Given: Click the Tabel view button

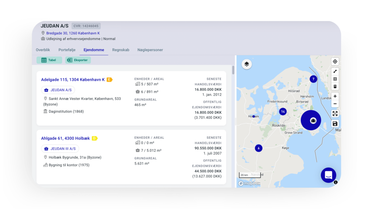Looking at the screenshot, I should click(49, 60).
